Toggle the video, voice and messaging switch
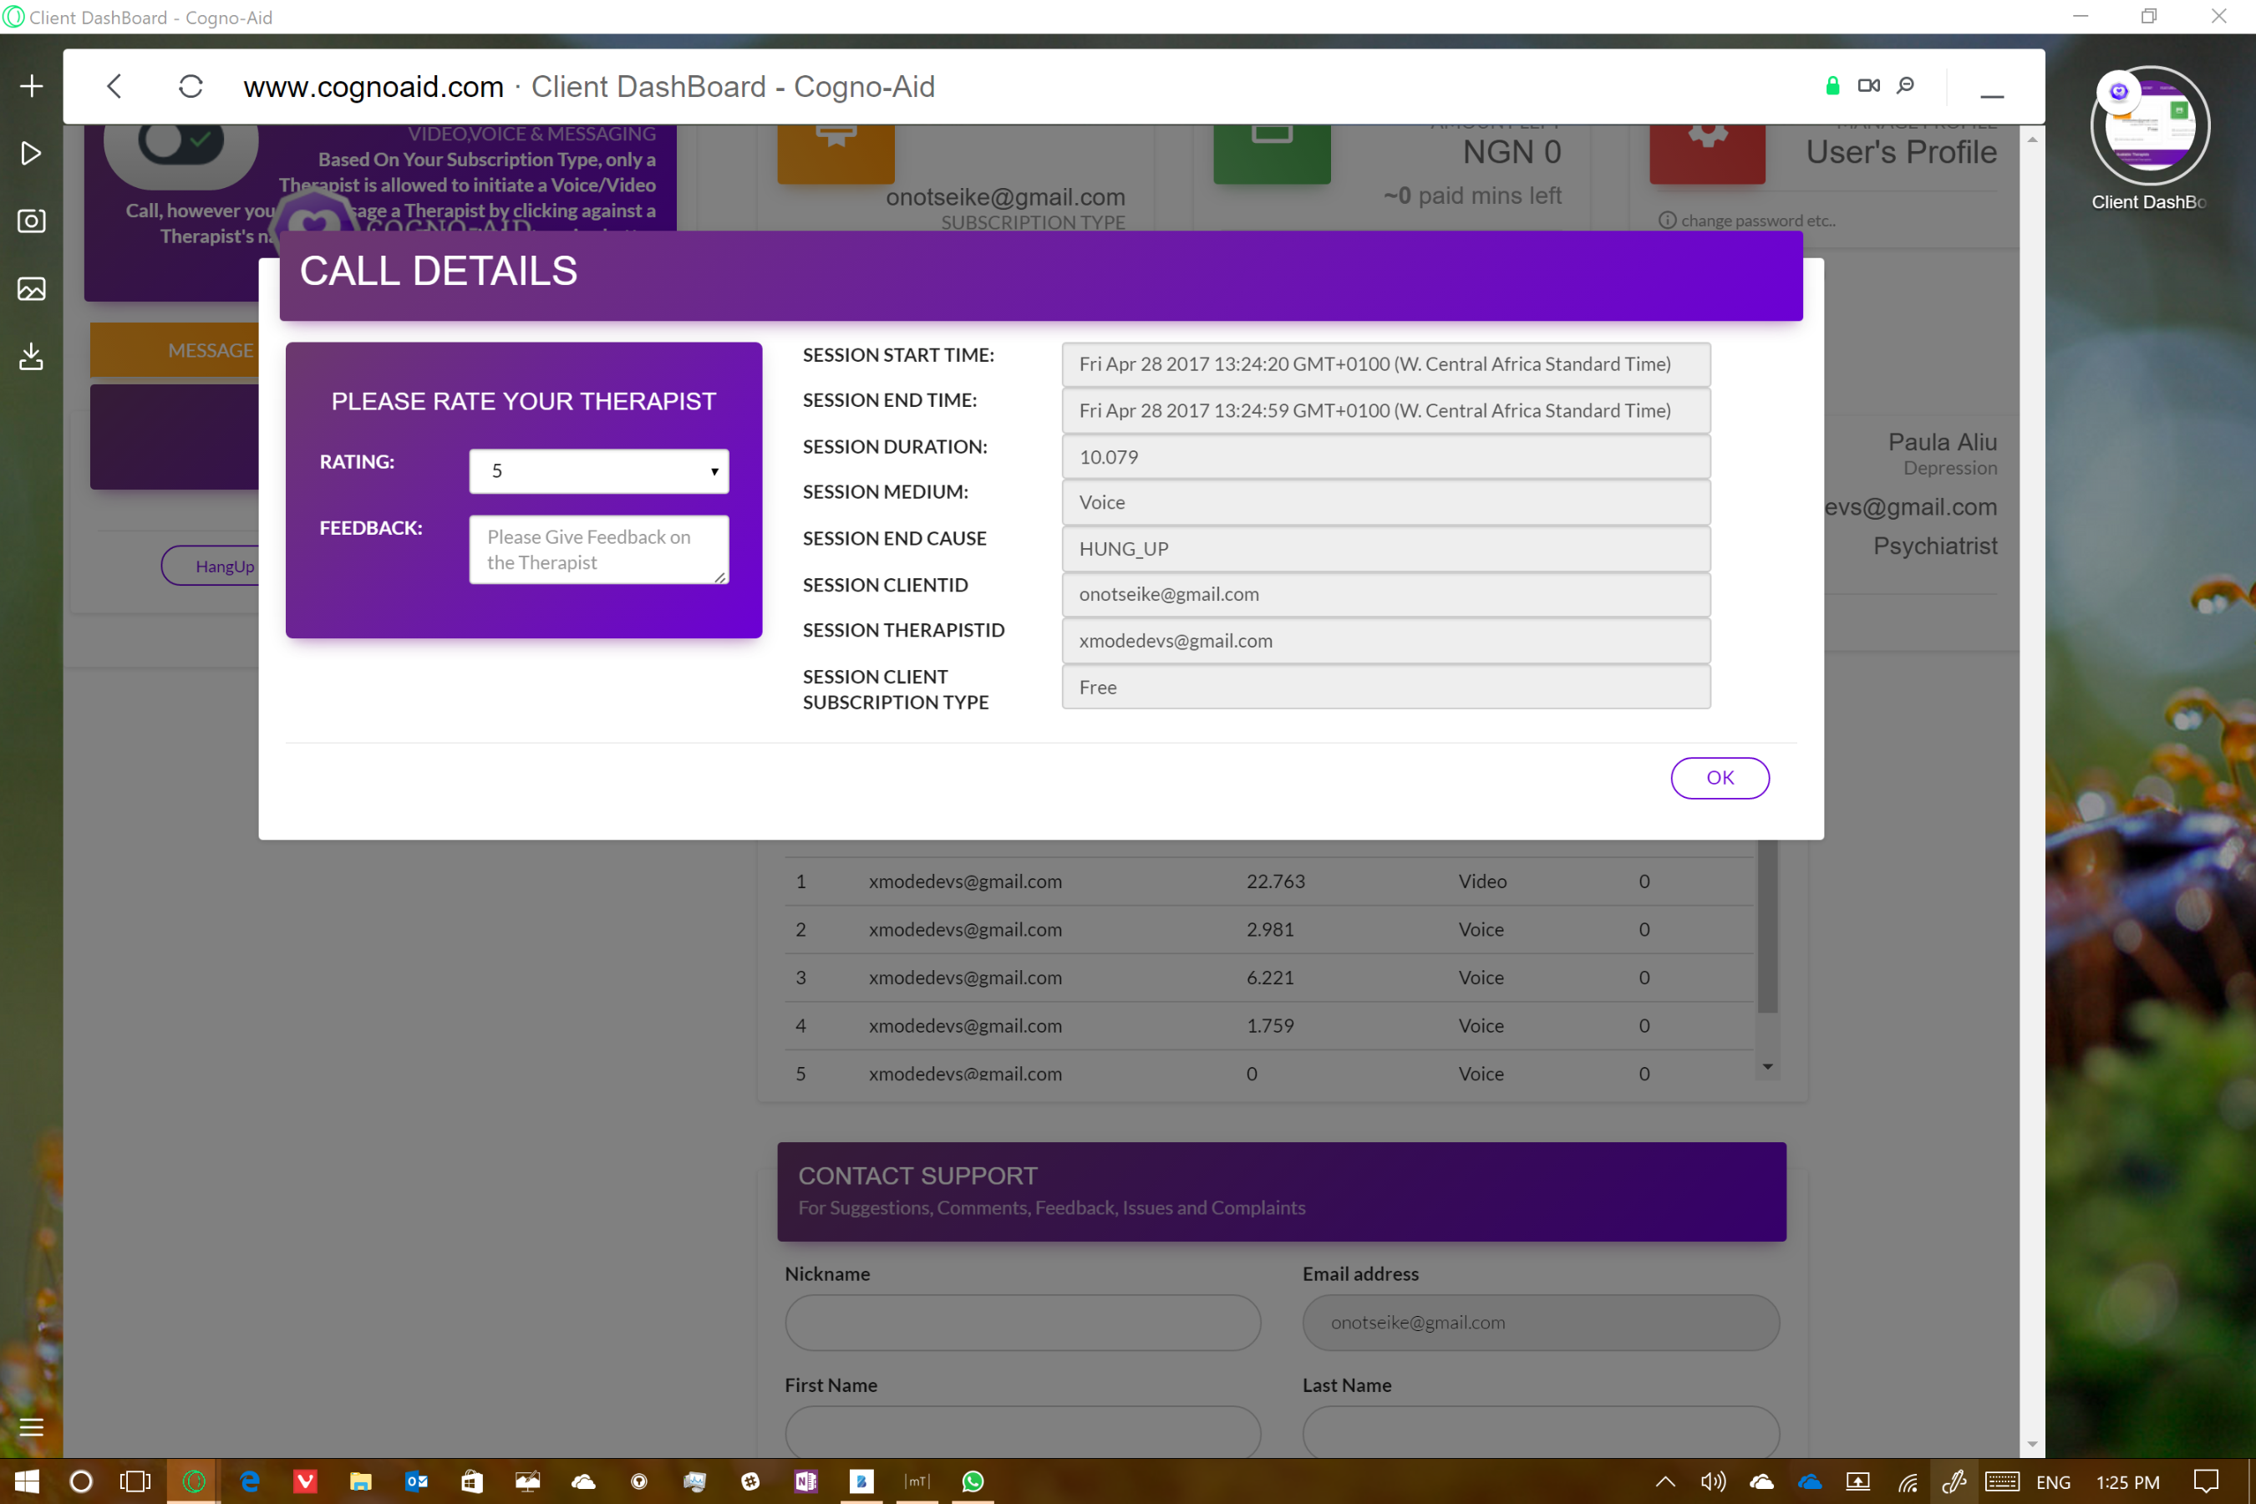Screen dimensions: 2256x1504 [181, 145]
